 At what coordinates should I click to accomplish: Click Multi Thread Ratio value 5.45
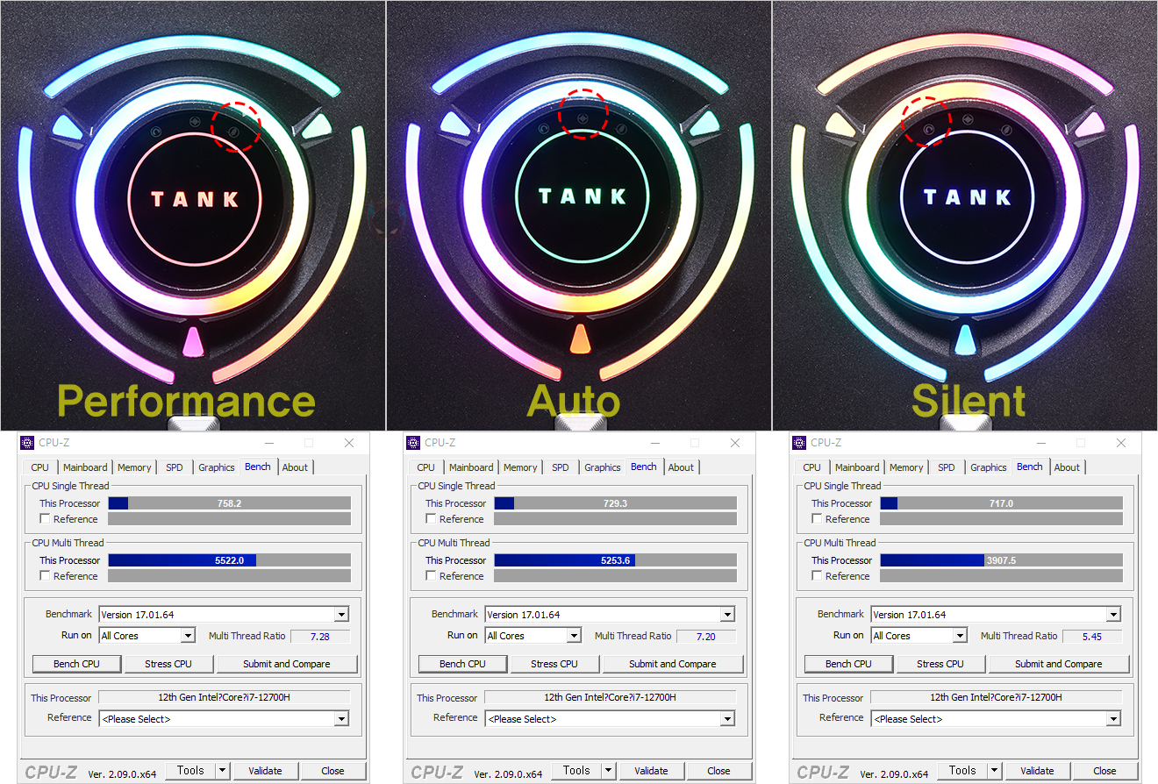pyautogui.click(x=1092, y=637)
